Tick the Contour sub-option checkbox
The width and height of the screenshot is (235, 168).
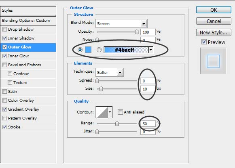10,74
